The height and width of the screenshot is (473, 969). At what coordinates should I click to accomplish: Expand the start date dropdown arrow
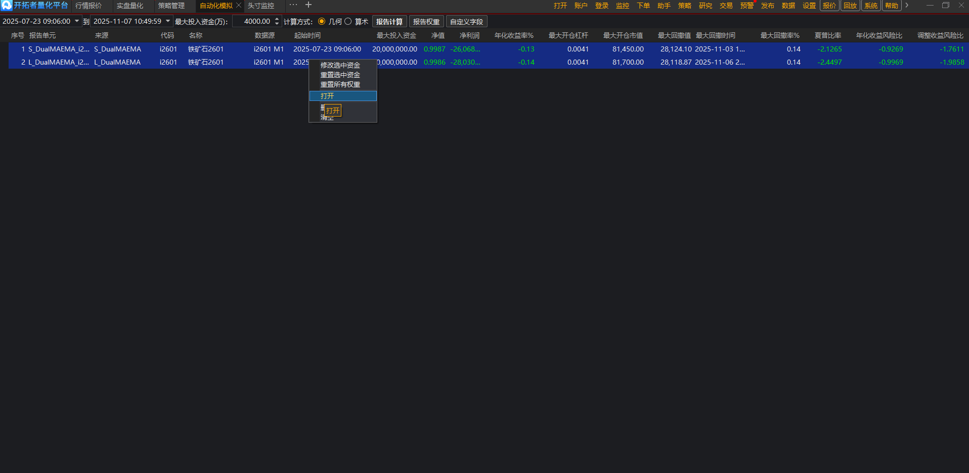[x=77, y=21]
